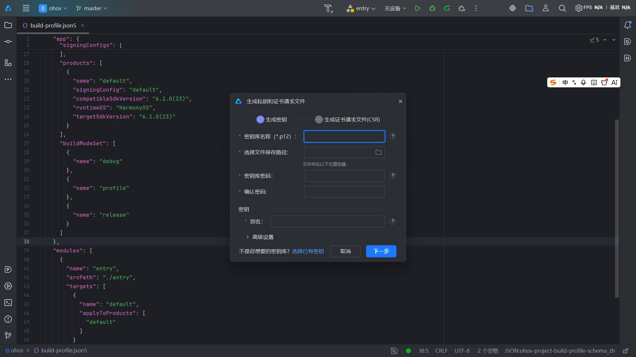Open the Notifications bell icon
The image size is (636, 357).
[627, 25]
